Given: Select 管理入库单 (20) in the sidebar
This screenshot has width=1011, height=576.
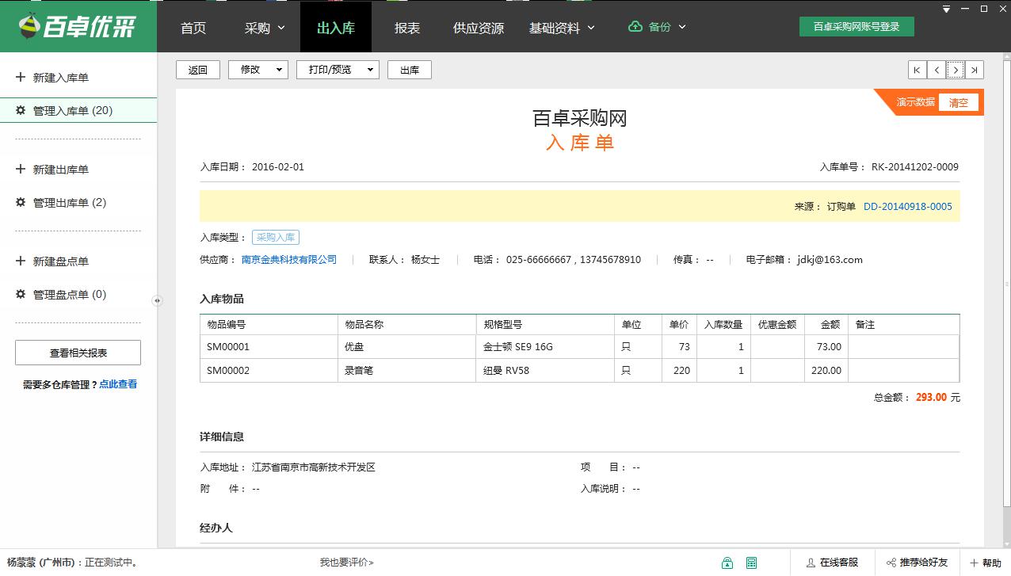Looking at the screenshot, I should 78,111.
